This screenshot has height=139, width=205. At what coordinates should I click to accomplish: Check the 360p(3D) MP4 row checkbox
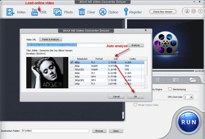coord(72,80)
